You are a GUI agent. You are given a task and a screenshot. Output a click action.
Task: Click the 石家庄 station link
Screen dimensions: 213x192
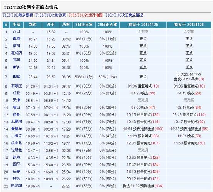[17, 86]
